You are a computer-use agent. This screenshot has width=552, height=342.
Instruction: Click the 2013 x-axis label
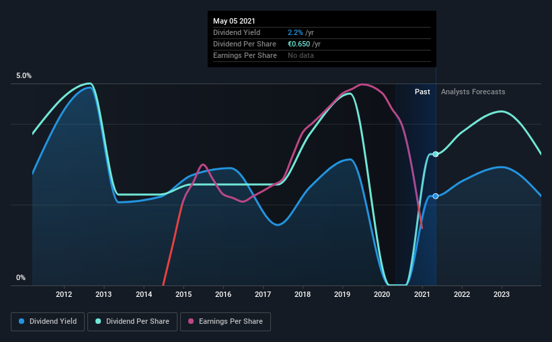(103, 294)
